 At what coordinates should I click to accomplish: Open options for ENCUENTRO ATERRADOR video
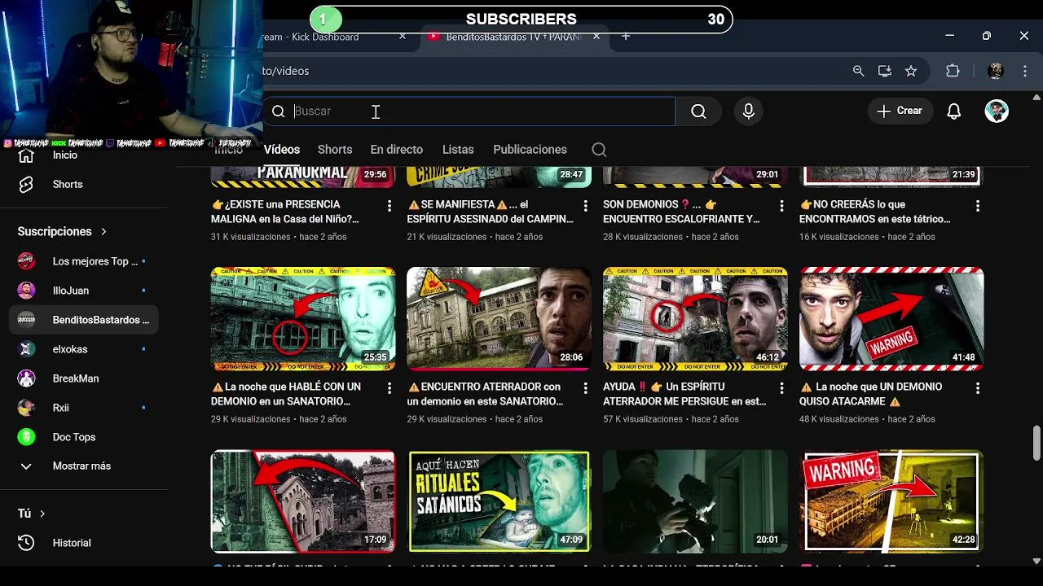[x=585, y=388]
